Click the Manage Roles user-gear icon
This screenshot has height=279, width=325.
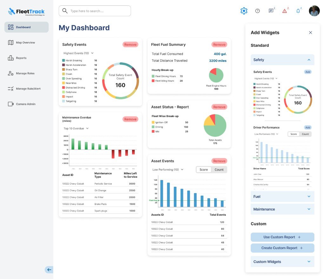click(x=10, y=73)
